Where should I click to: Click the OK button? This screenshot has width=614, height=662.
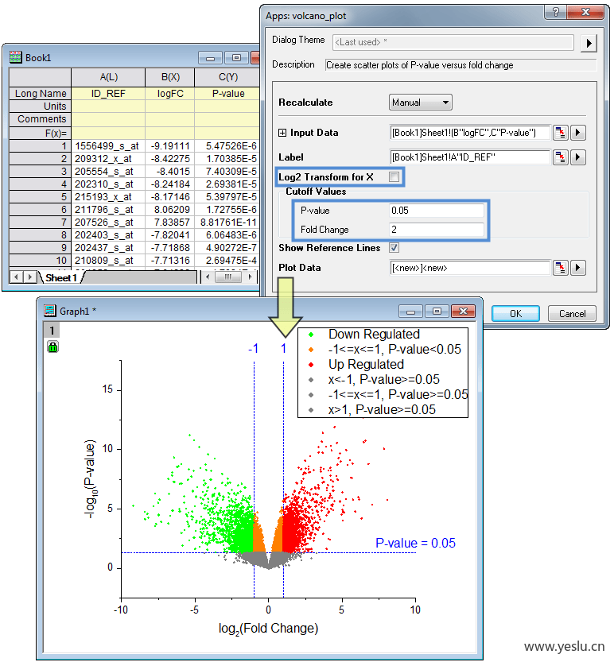[x=515, y=314]
